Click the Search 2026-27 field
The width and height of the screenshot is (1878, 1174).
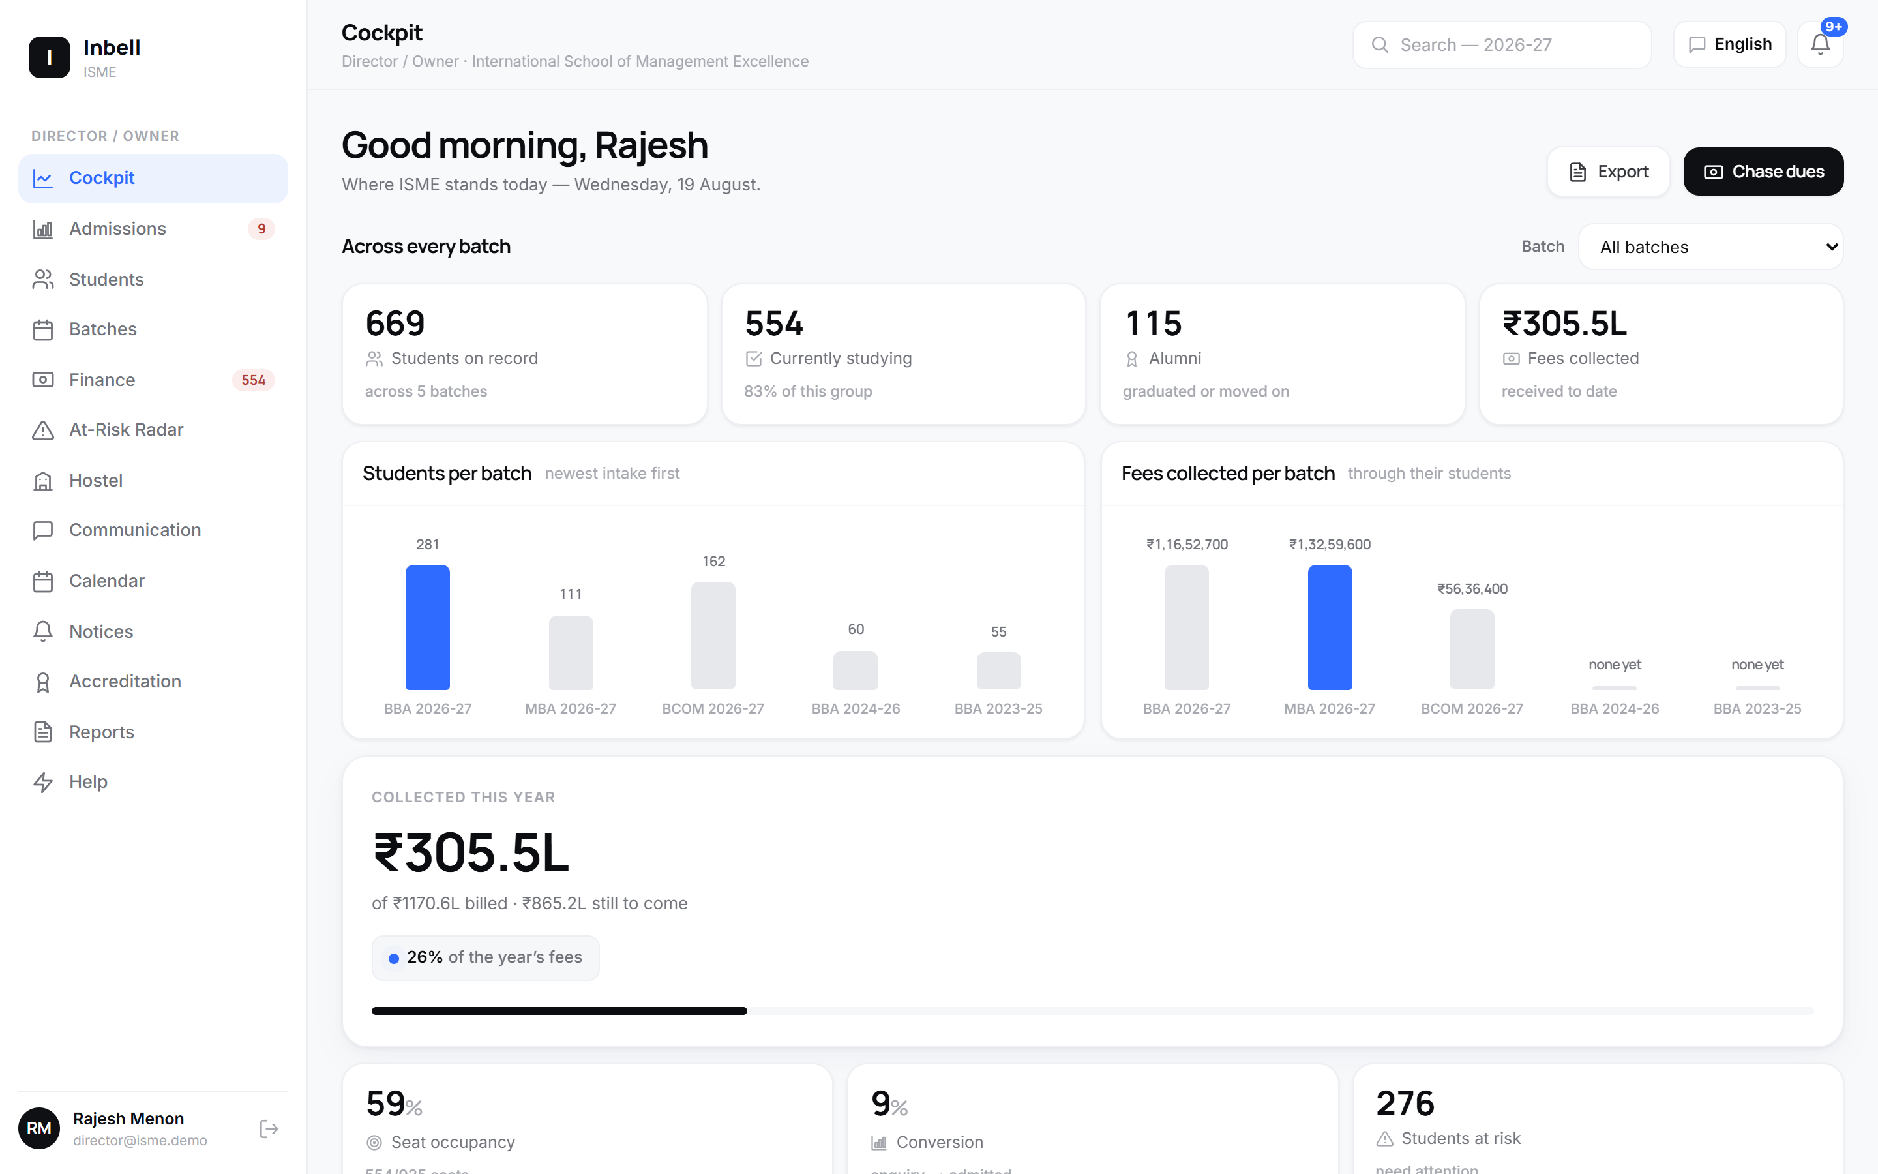click(1502, 45)
